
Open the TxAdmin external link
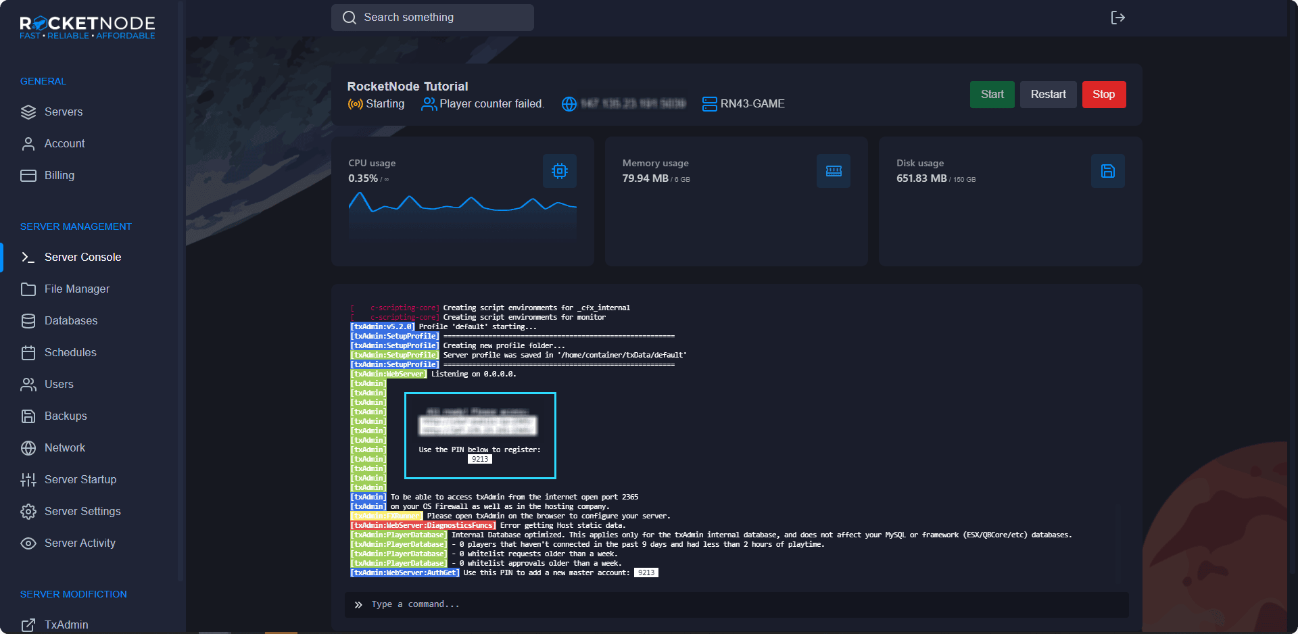(66, 625)
